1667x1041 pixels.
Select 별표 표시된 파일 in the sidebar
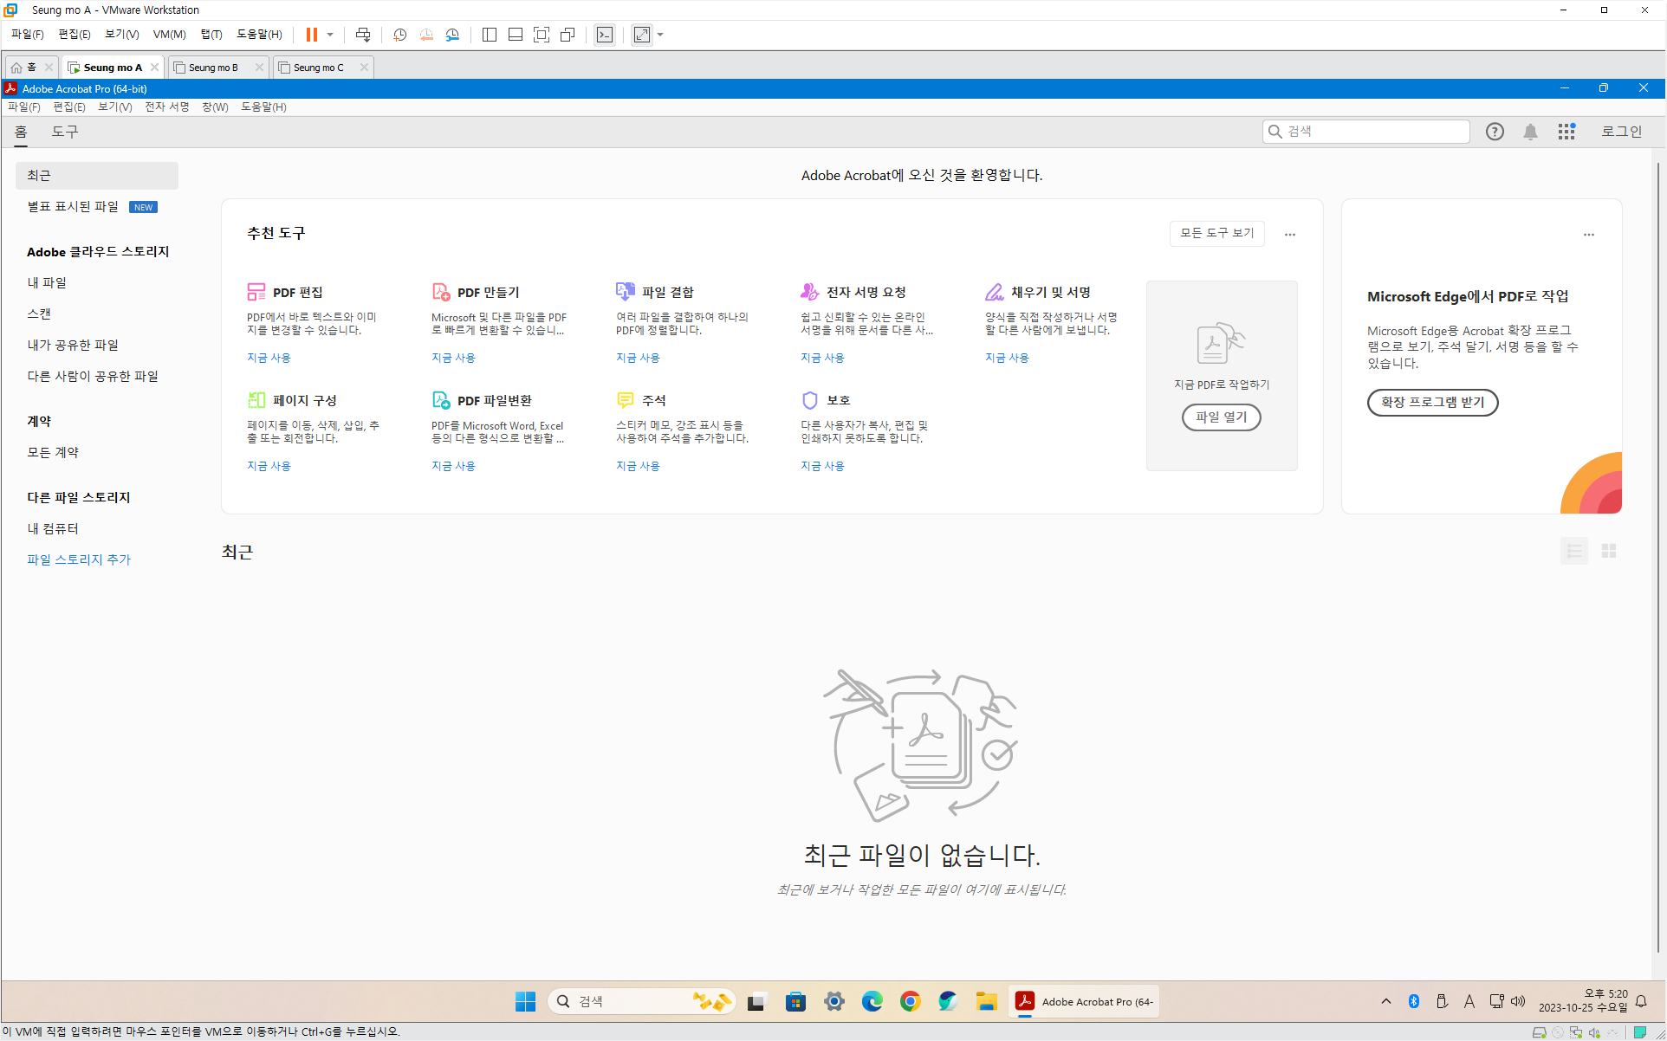(x=73, y=207)
